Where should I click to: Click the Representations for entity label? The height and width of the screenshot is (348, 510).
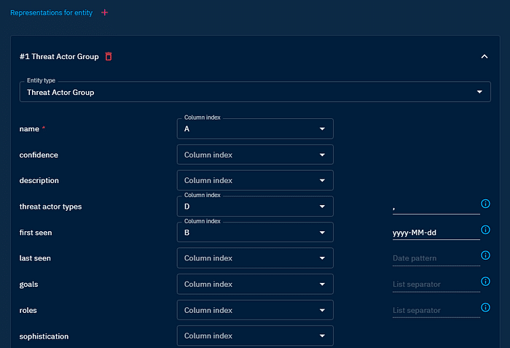tap(51, 12)
